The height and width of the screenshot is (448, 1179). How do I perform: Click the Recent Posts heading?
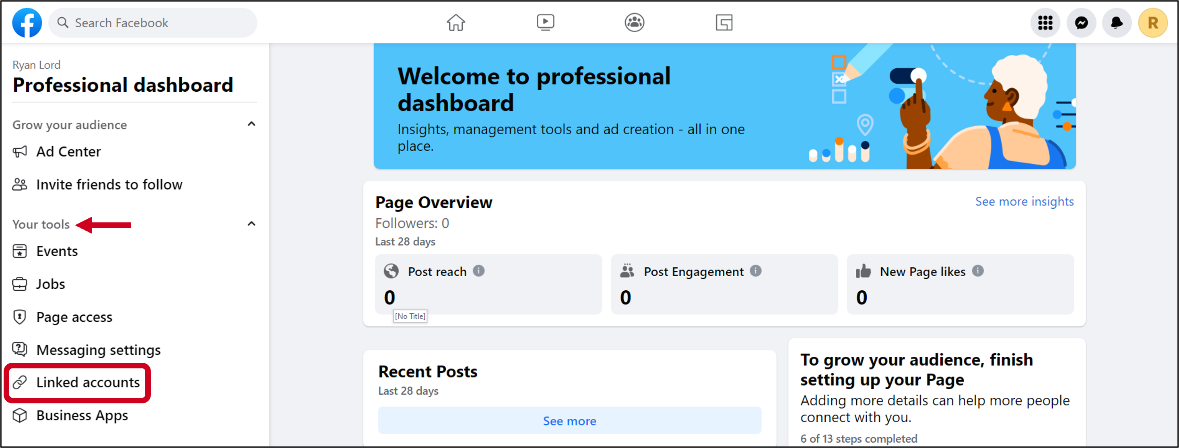pos(427,372)
